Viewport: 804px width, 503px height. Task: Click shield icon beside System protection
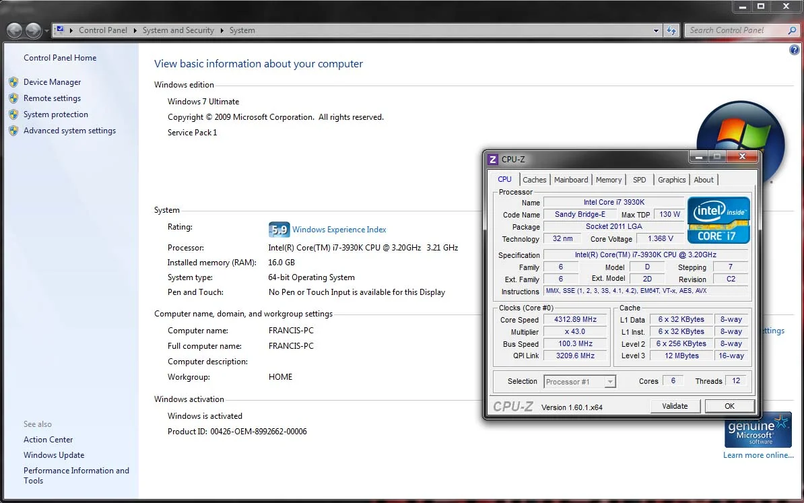pos(14,114)
